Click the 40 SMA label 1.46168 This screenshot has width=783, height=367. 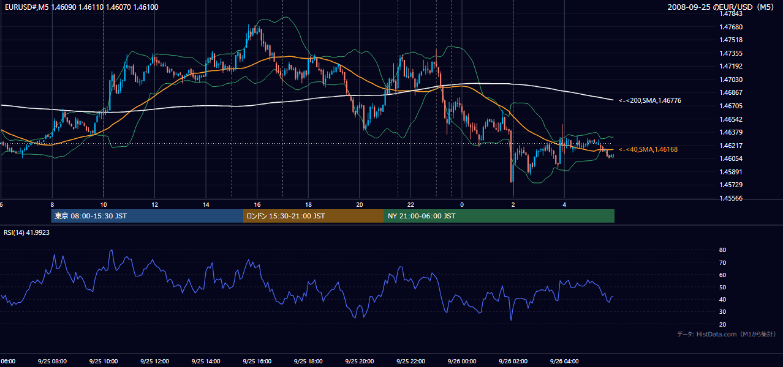click(x=648, y=149)
